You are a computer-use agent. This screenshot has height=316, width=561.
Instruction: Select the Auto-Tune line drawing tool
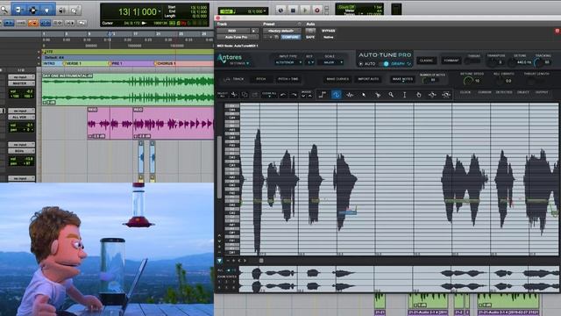[x=322, y=95]
